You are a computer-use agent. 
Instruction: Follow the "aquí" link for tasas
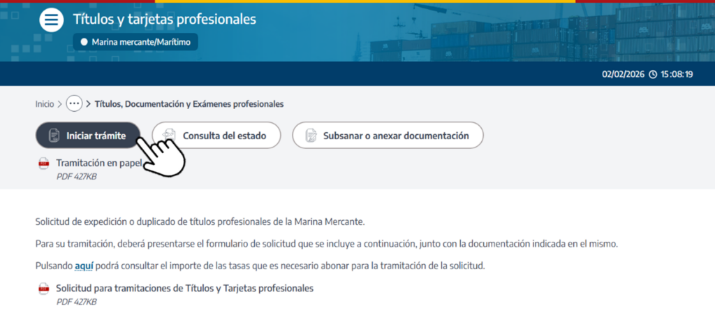pos(83,266)
